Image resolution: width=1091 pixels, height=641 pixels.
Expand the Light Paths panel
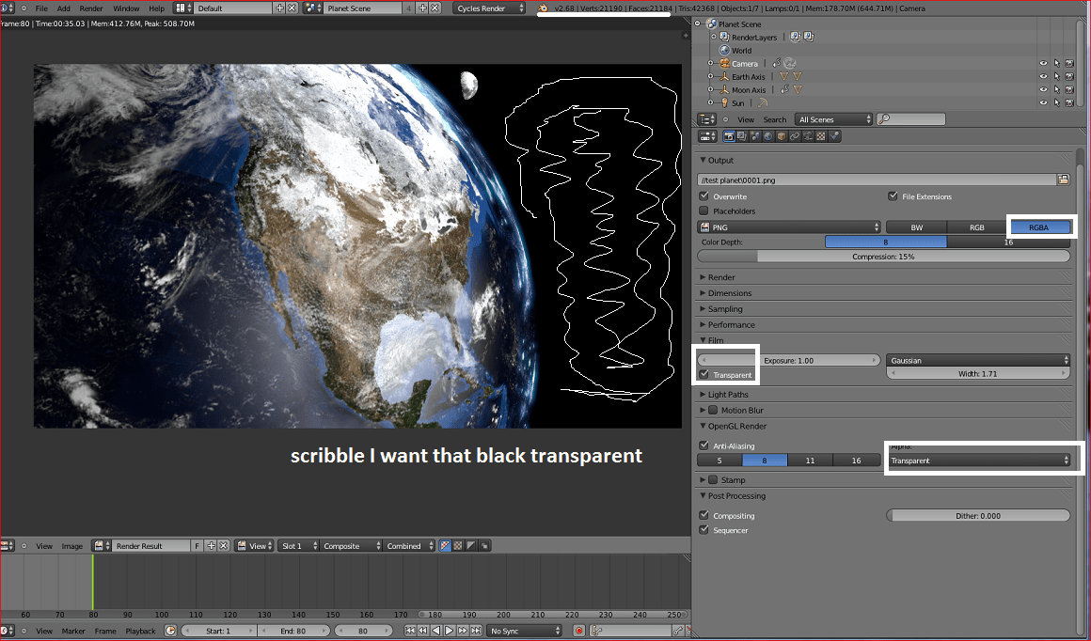728,395
